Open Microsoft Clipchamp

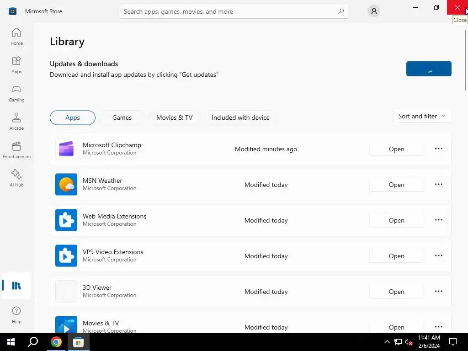[x=396, y=149]
